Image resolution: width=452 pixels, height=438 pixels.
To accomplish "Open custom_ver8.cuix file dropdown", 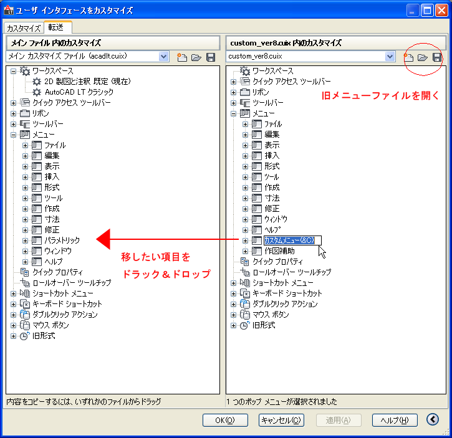I will pos(390,56).
